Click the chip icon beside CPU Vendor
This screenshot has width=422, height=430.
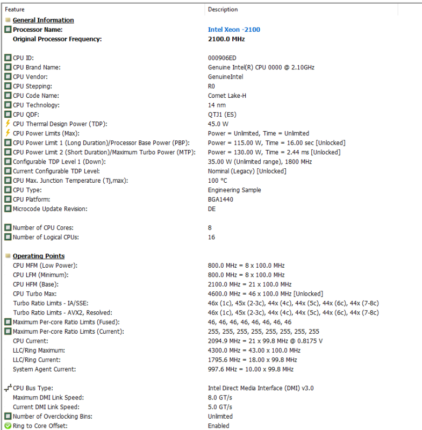click(x=8, y=76)
